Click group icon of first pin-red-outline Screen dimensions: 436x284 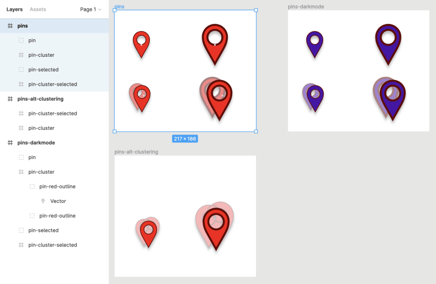click(x=32, y=186)
